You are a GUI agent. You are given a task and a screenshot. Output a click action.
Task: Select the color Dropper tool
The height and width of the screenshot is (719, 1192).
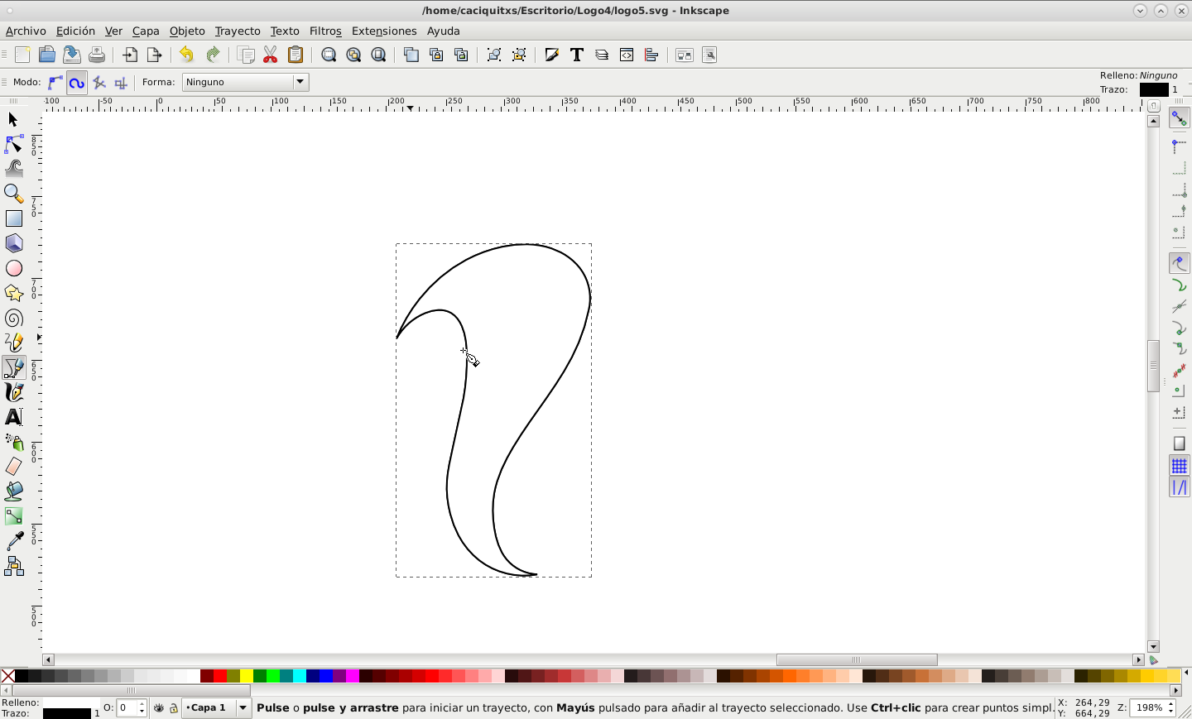(x=14, y=541)
